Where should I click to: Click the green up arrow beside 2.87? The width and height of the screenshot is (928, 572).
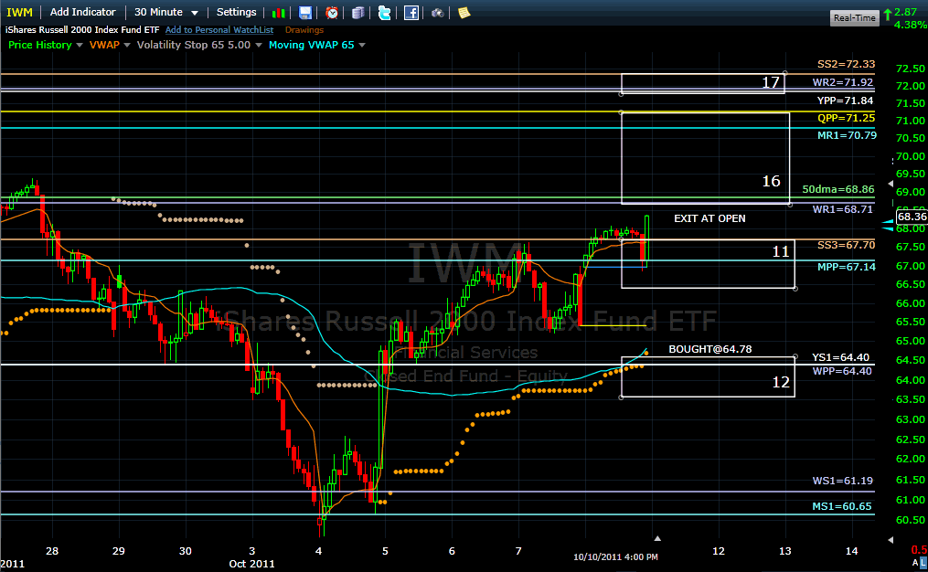tap(888, 14)
